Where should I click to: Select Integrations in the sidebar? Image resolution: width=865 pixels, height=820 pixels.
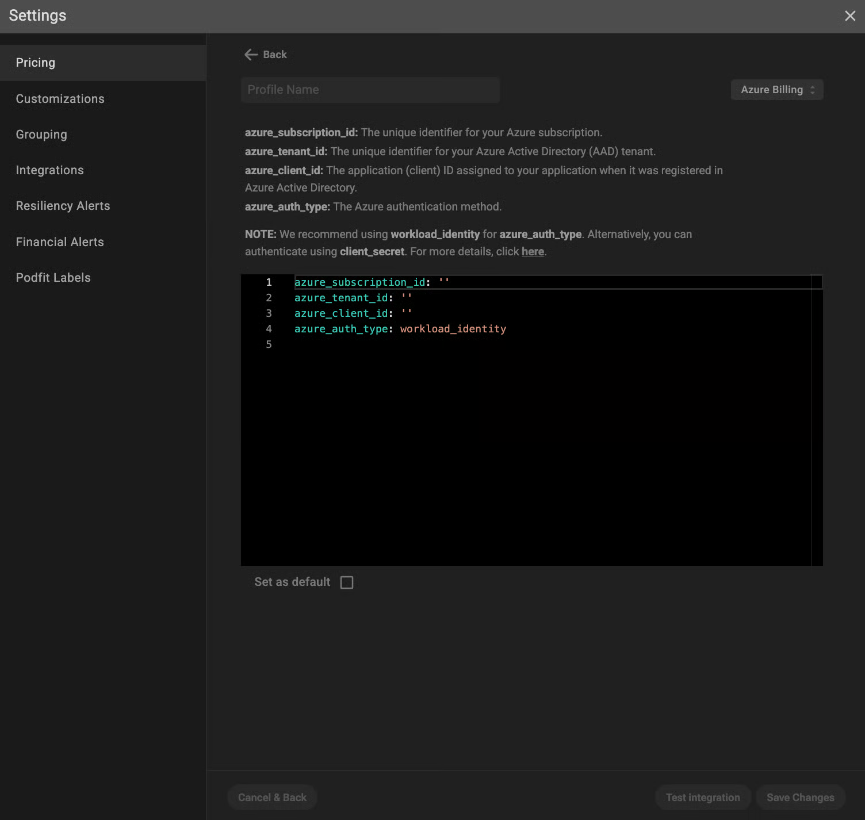[50, 170]
